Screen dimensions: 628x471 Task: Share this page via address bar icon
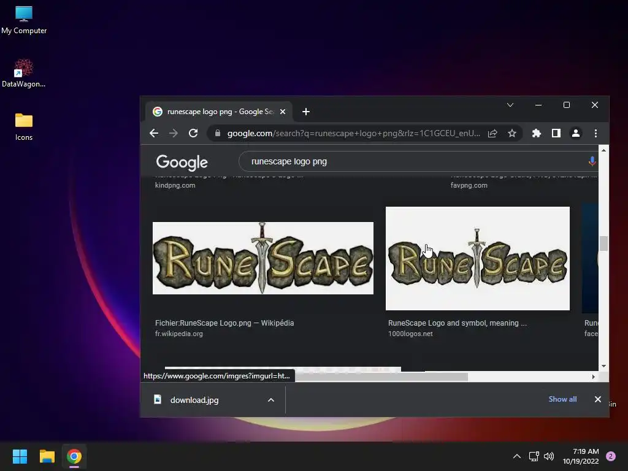492,133
